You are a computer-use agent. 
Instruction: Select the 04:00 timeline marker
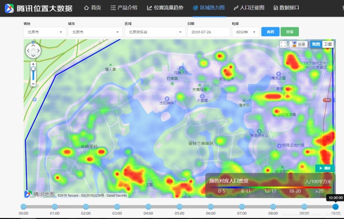(x=148, y=207)
